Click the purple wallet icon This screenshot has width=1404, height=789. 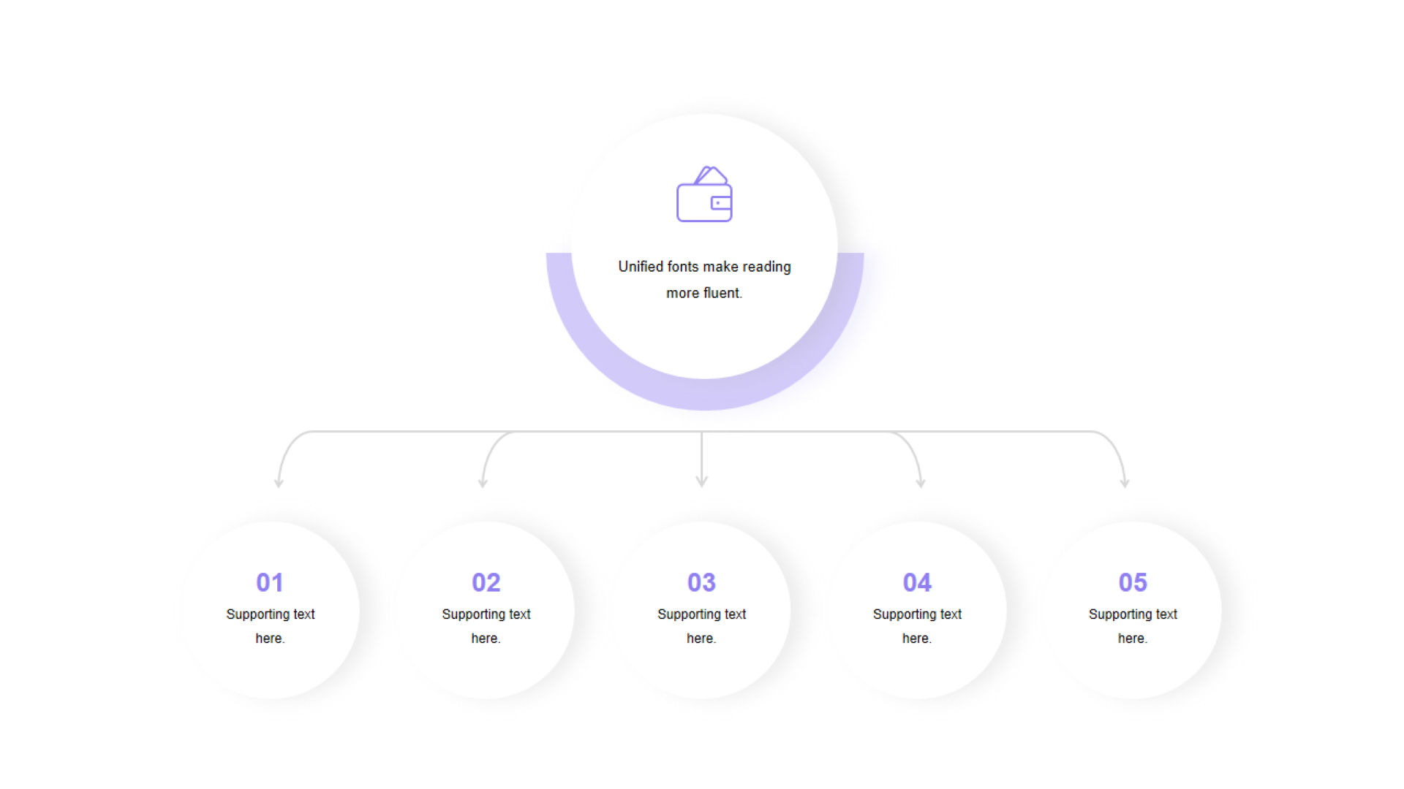point(704,194)
